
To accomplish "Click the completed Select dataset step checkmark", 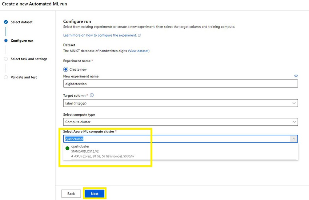I will [6, 22].
